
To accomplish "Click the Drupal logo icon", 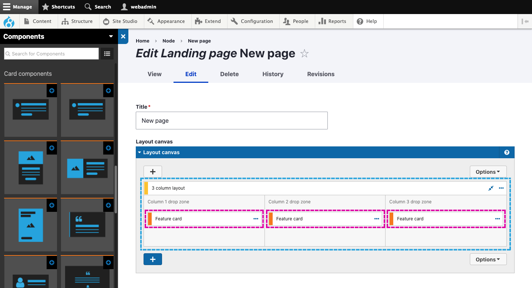I will (x=9, y=21).
